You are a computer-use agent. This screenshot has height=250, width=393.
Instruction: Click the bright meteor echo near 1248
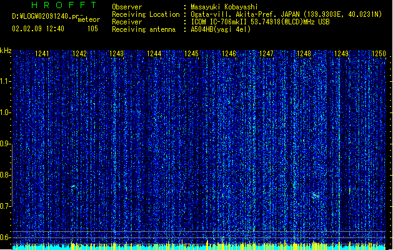pyautogui.click(x=316, y=196)
